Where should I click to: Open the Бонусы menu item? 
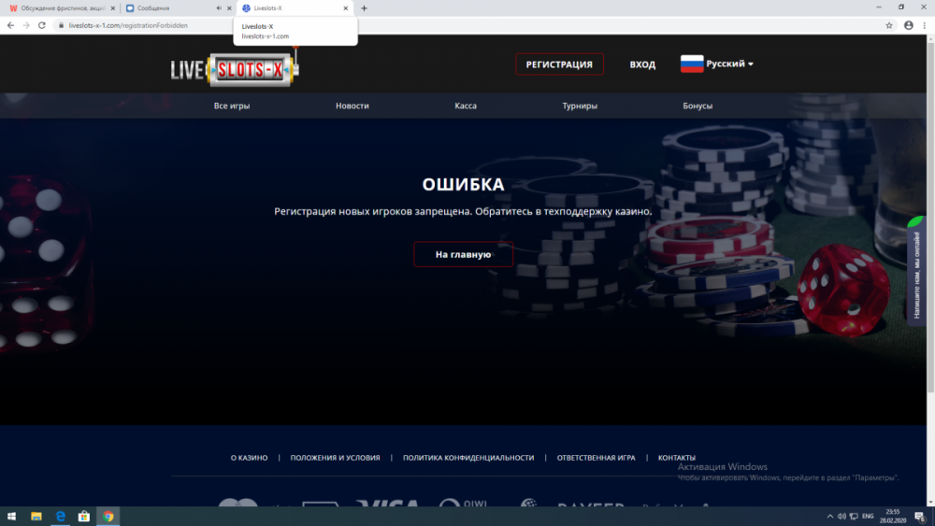[x=698, y=106]
